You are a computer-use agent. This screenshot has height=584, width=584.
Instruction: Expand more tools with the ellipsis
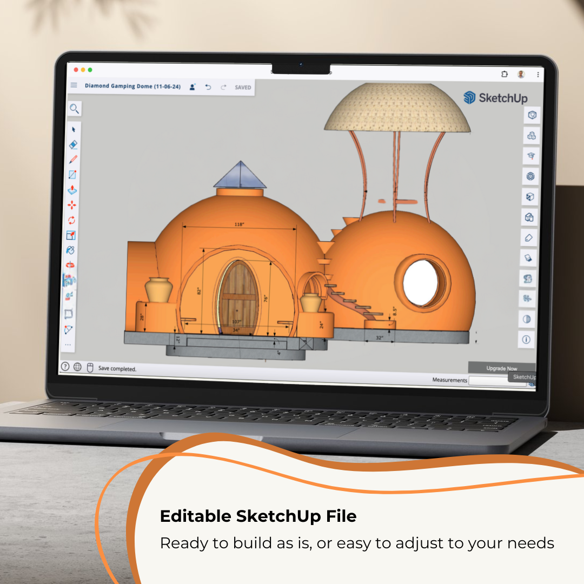pyautogui.click(x=68, y=344)
